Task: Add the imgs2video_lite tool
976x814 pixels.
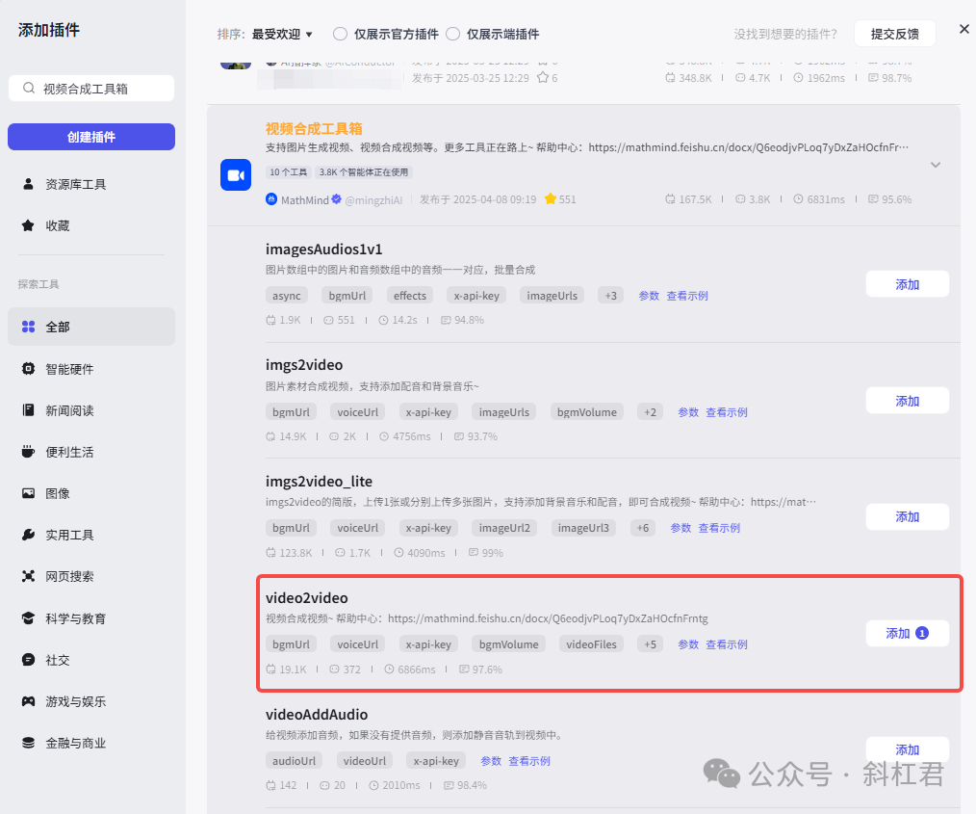Action: click(907, 516)
